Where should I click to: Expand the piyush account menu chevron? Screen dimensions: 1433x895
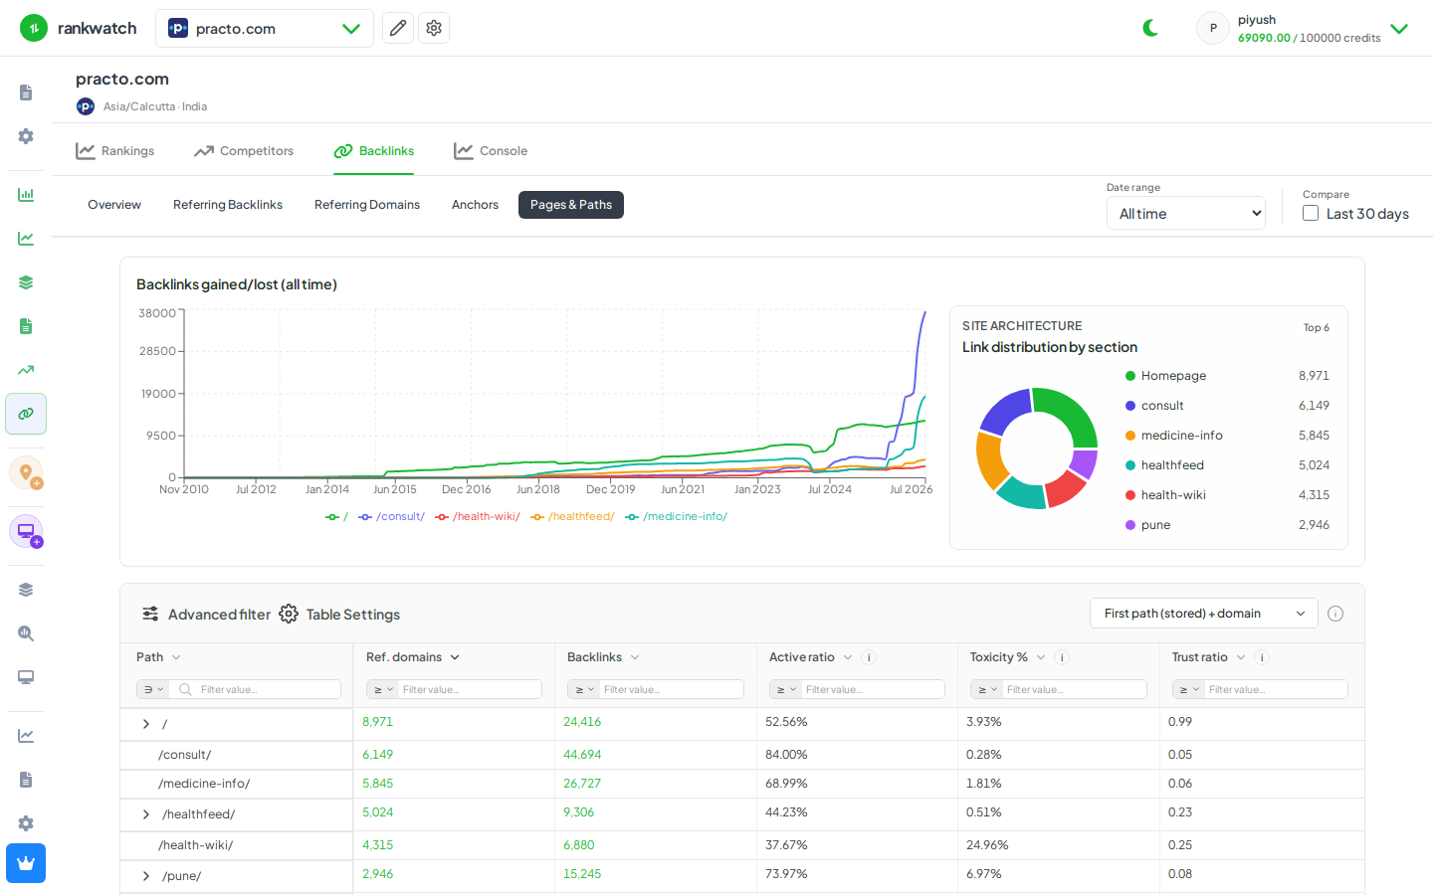coord(1399,29)
